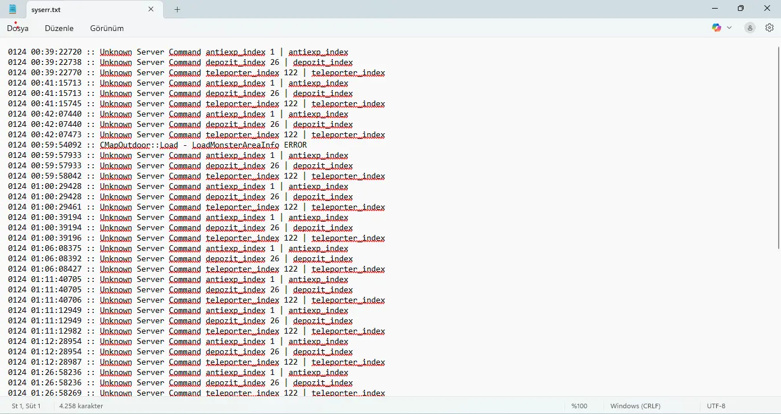
Task: Click the 4.258 karakter count in status bar
Action: click(81, 406)
